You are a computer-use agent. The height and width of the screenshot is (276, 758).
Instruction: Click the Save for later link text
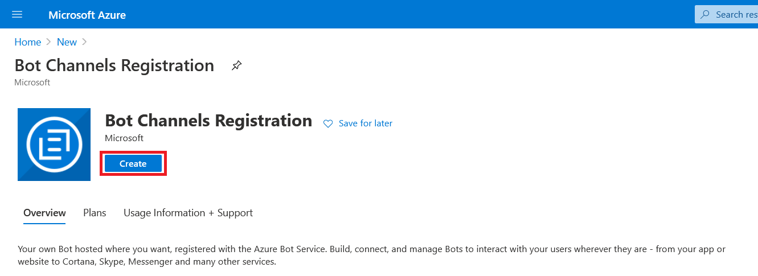click(x=365, y=123)
